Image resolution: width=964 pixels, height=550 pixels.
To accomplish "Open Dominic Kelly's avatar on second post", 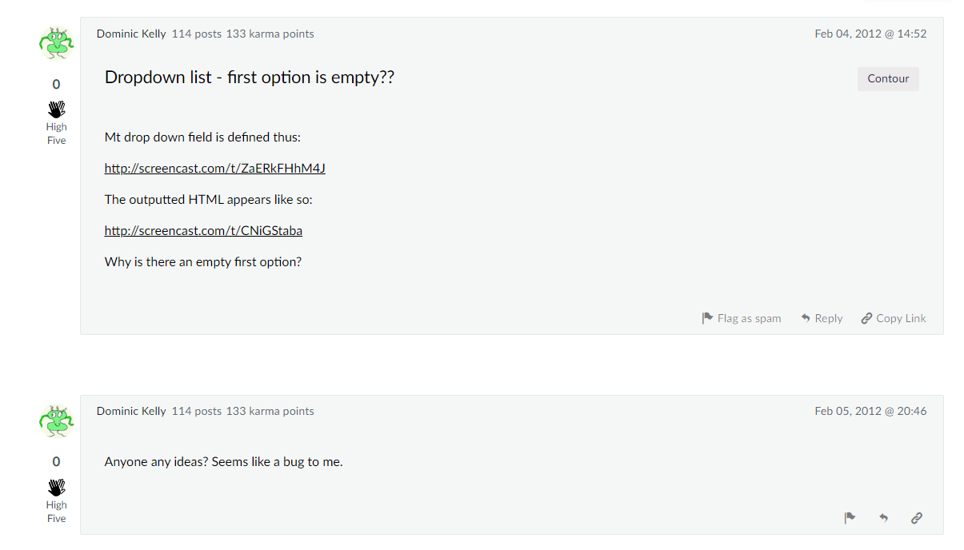I will point(56,421).
